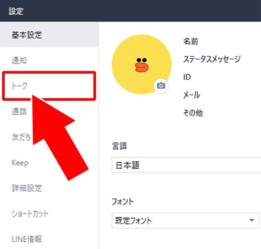This screenshot has height=249, width=261.
Task: Open the 言語 dropdown showing 日本語
Action: [x=186, y=165]
